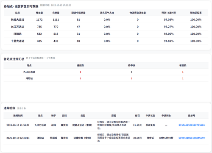Click the 原因 column header
This screenshot has width=212, height=153.
(x=114, y=116)
